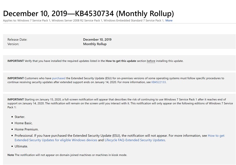Click the underlined word before

pyautogui.click(x=151, y=61)
